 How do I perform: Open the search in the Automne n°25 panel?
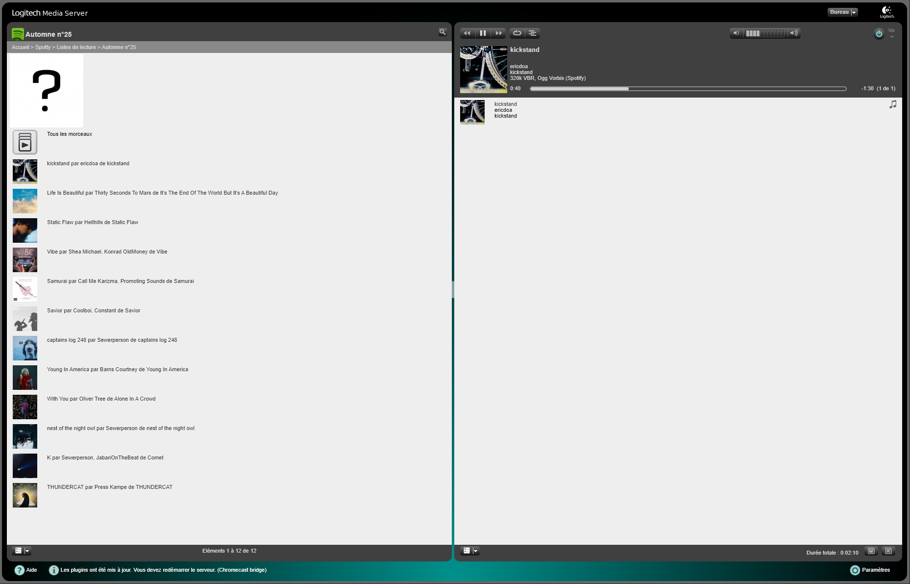point(443,32)
